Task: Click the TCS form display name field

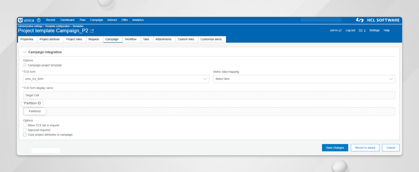Action: point(209,95)
